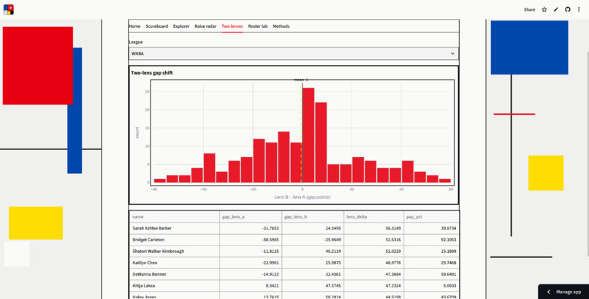This screenshot has width=589, height=299.
Task: Star this app with the favorite icon
Action: (544, 10)
